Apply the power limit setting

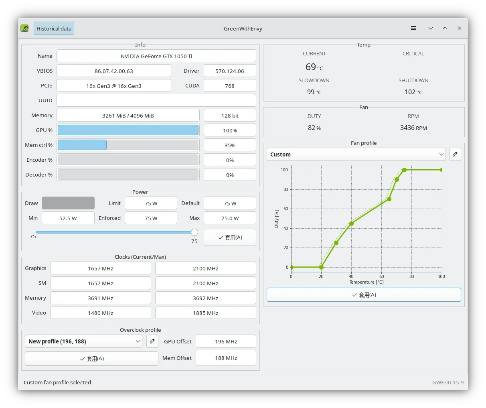[x=230, y=237]
